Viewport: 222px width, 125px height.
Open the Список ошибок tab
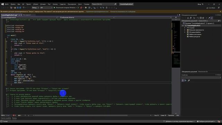(6, 118)
